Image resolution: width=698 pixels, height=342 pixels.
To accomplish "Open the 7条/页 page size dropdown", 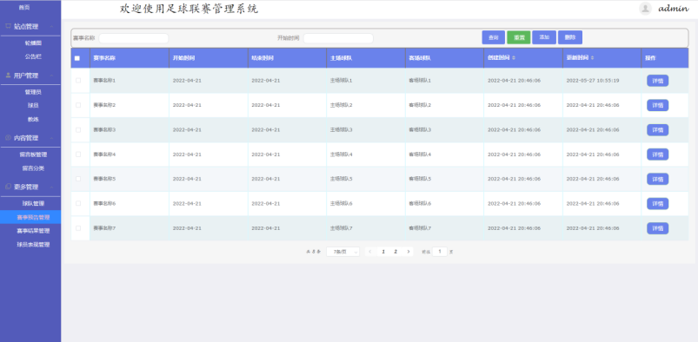I will tap(342, 252).
